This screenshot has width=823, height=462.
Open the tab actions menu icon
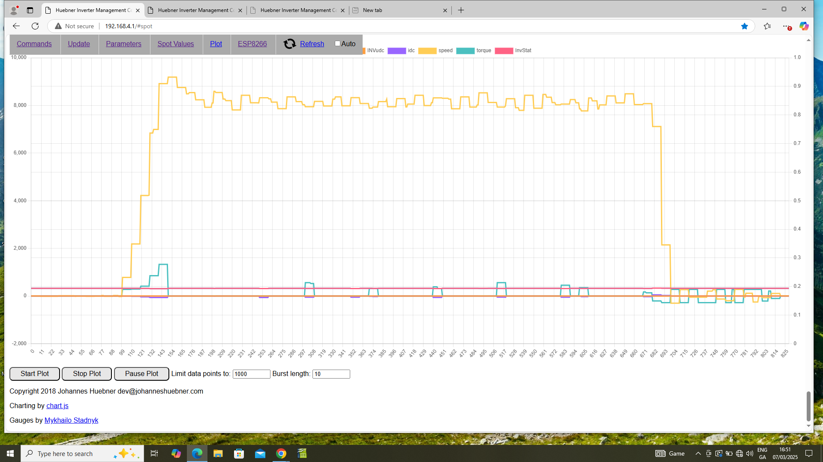(30, 10)
